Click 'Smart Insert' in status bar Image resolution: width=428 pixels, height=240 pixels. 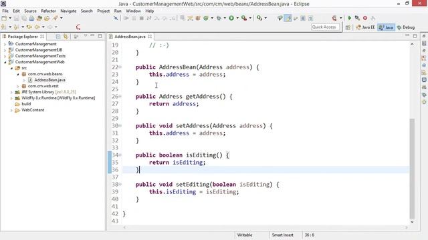[x=282, y=235]
